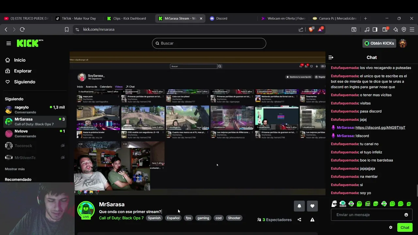This screenshot has width=418, height=235.
Task: Open the emoji picker in message box
Action: [x=406, y=215]
